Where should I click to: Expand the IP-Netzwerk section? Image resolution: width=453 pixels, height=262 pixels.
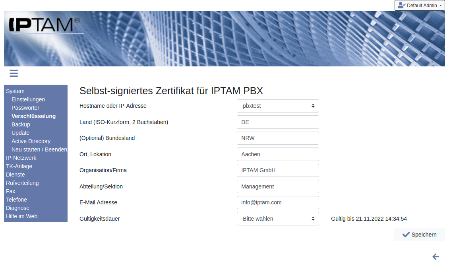click(x=21, y=158)
